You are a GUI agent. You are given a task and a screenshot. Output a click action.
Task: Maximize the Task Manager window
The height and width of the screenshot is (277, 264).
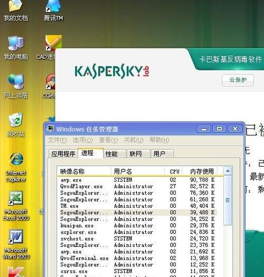coord(219,129)
